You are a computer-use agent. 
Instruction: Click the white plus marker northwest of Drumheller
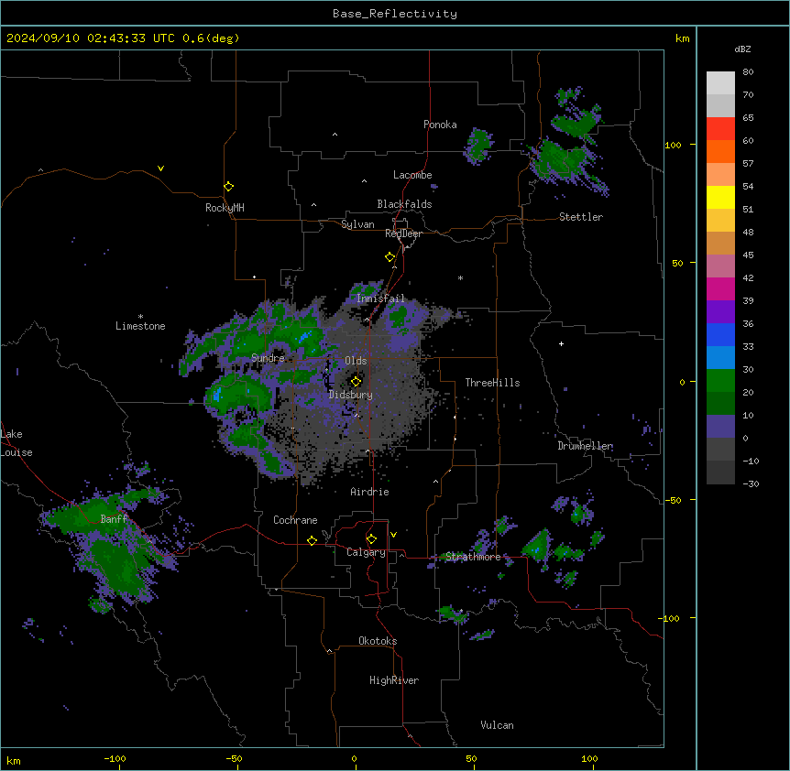(x=561, y=343)
